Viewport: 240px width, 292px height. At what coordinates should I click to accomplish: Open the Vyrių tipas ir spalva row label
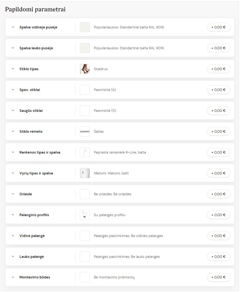(x=36, y=173)
